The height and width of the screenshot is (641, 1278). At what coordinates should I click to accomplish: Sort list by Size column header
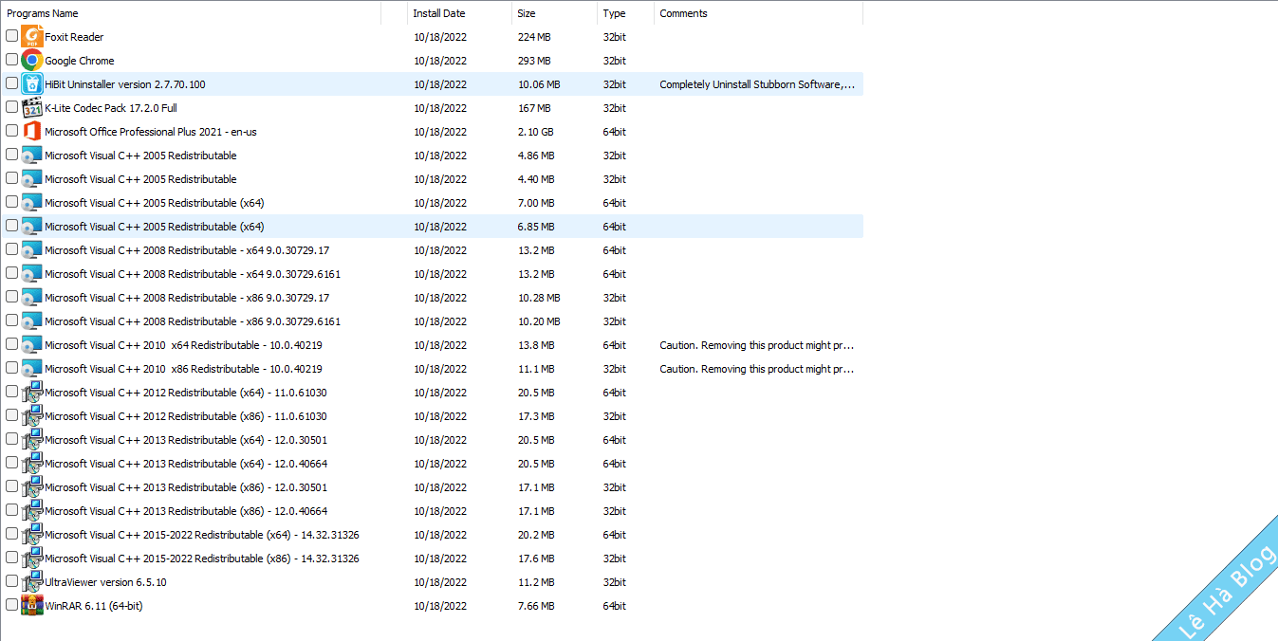(554, 13)
